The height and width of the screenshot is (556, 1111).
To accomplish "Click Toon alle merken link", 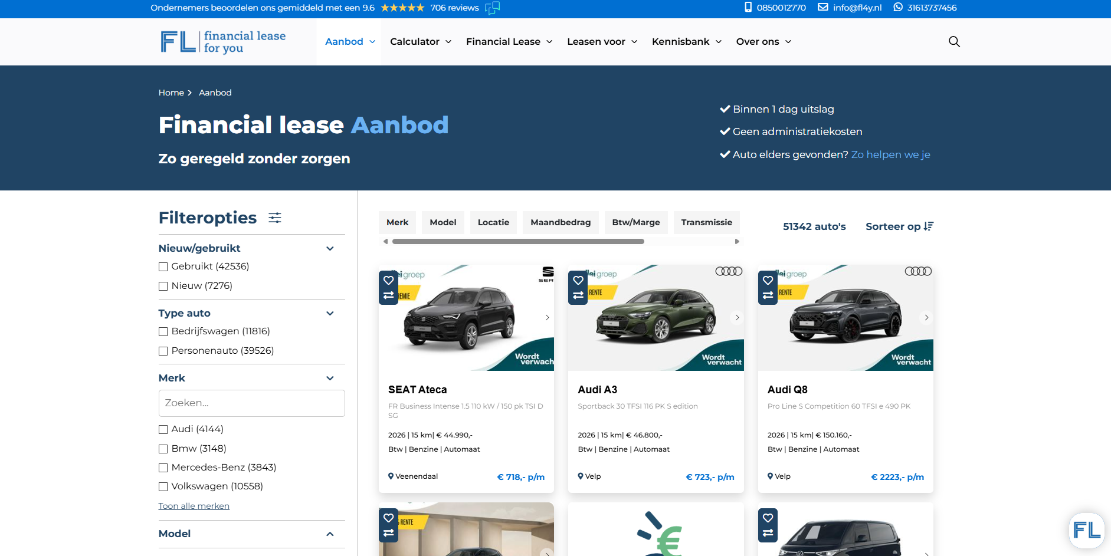I will click(194, 506).
